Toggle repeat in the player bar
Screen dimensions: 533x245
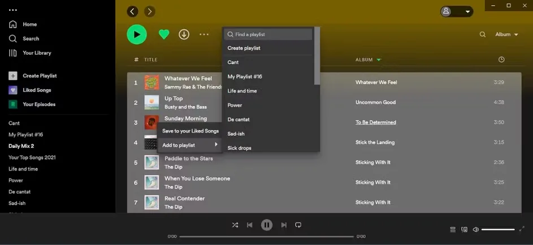click(298, 225)
